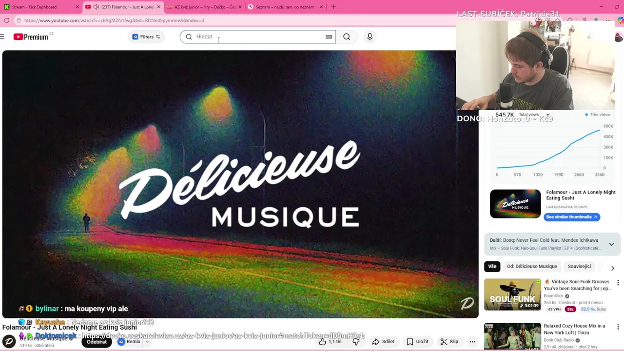The width and height of the screenshot is (624, 351).
Task: Select the Vše filter chip
Action: tap(492, 267)
